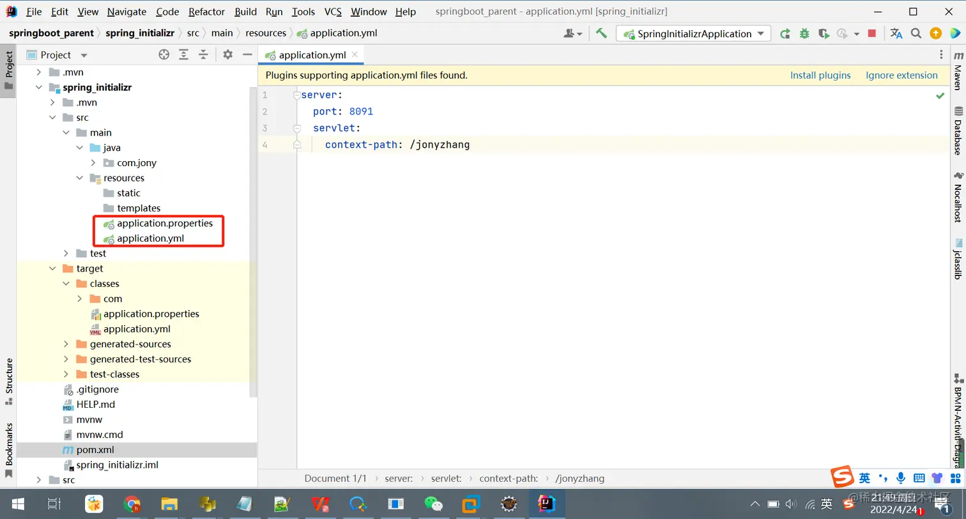
Task: Hide the Project tool window
Action: (247, 55)
